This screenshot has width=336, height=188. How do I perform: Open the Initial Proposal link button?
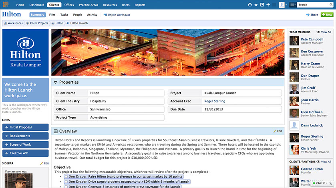tap(25, 127)
